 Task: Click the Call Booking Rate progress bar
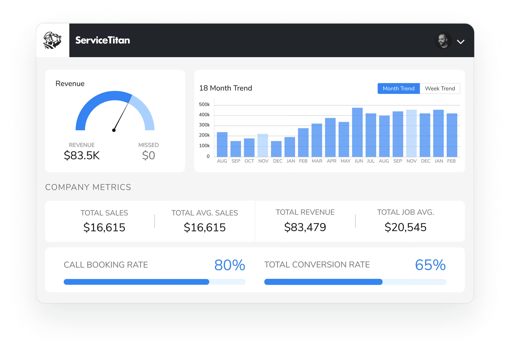(155, 282)
